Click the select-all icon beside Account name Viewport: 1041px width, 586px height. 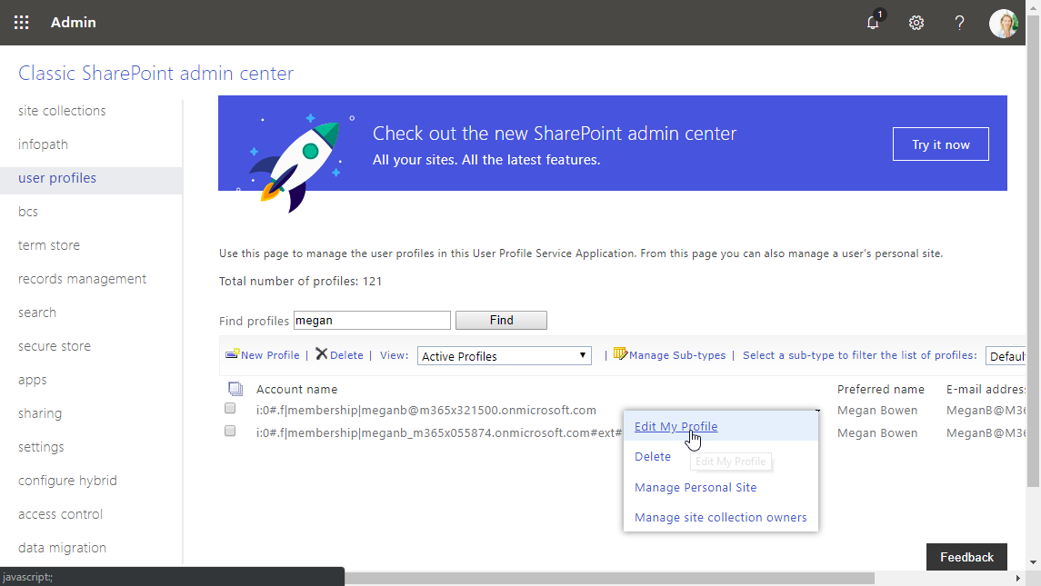point(235,389)
